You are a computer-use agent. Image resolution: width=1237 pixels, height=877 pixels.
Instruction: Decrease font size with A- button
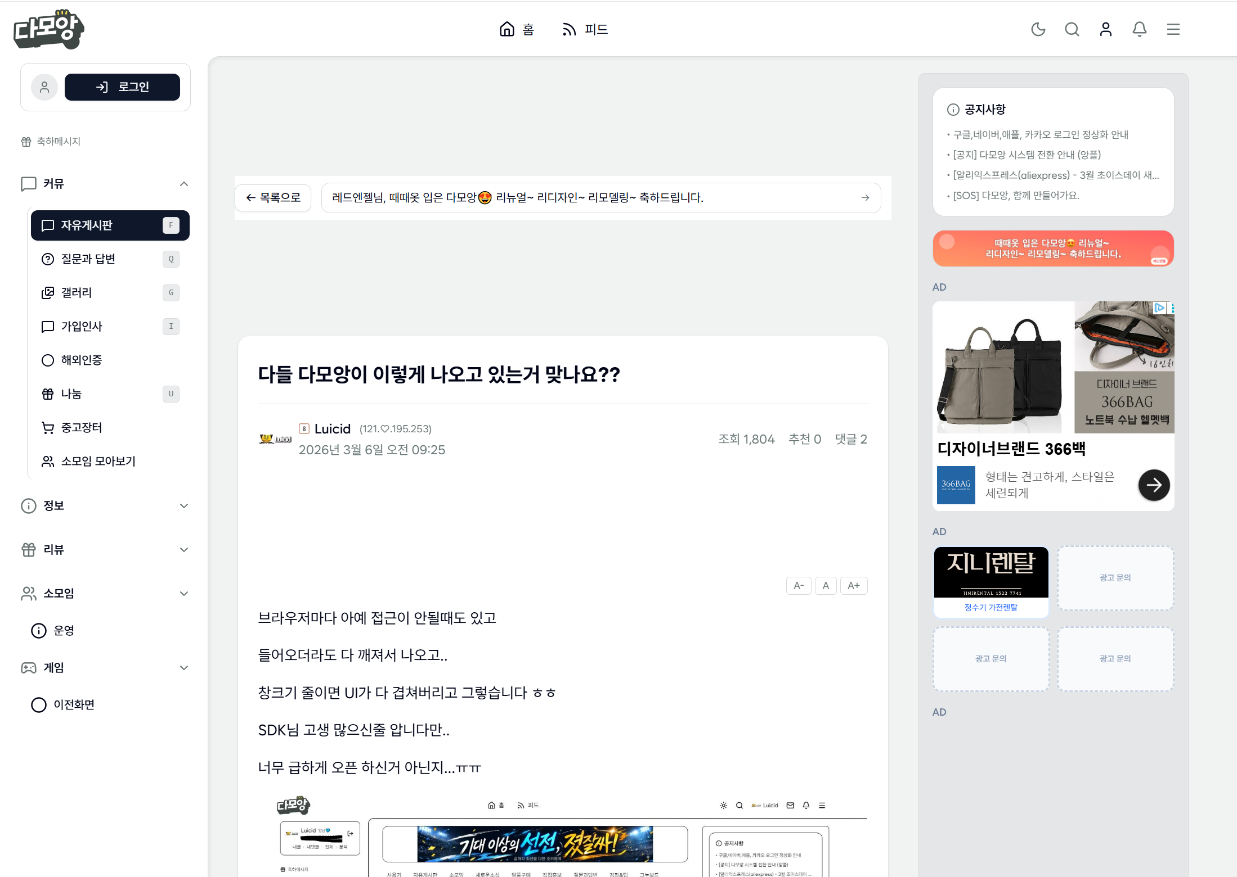click(799, 586)
